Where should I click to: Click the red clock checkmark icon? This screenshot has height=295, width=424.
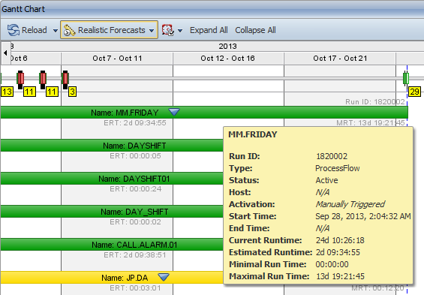pos(167,30)
